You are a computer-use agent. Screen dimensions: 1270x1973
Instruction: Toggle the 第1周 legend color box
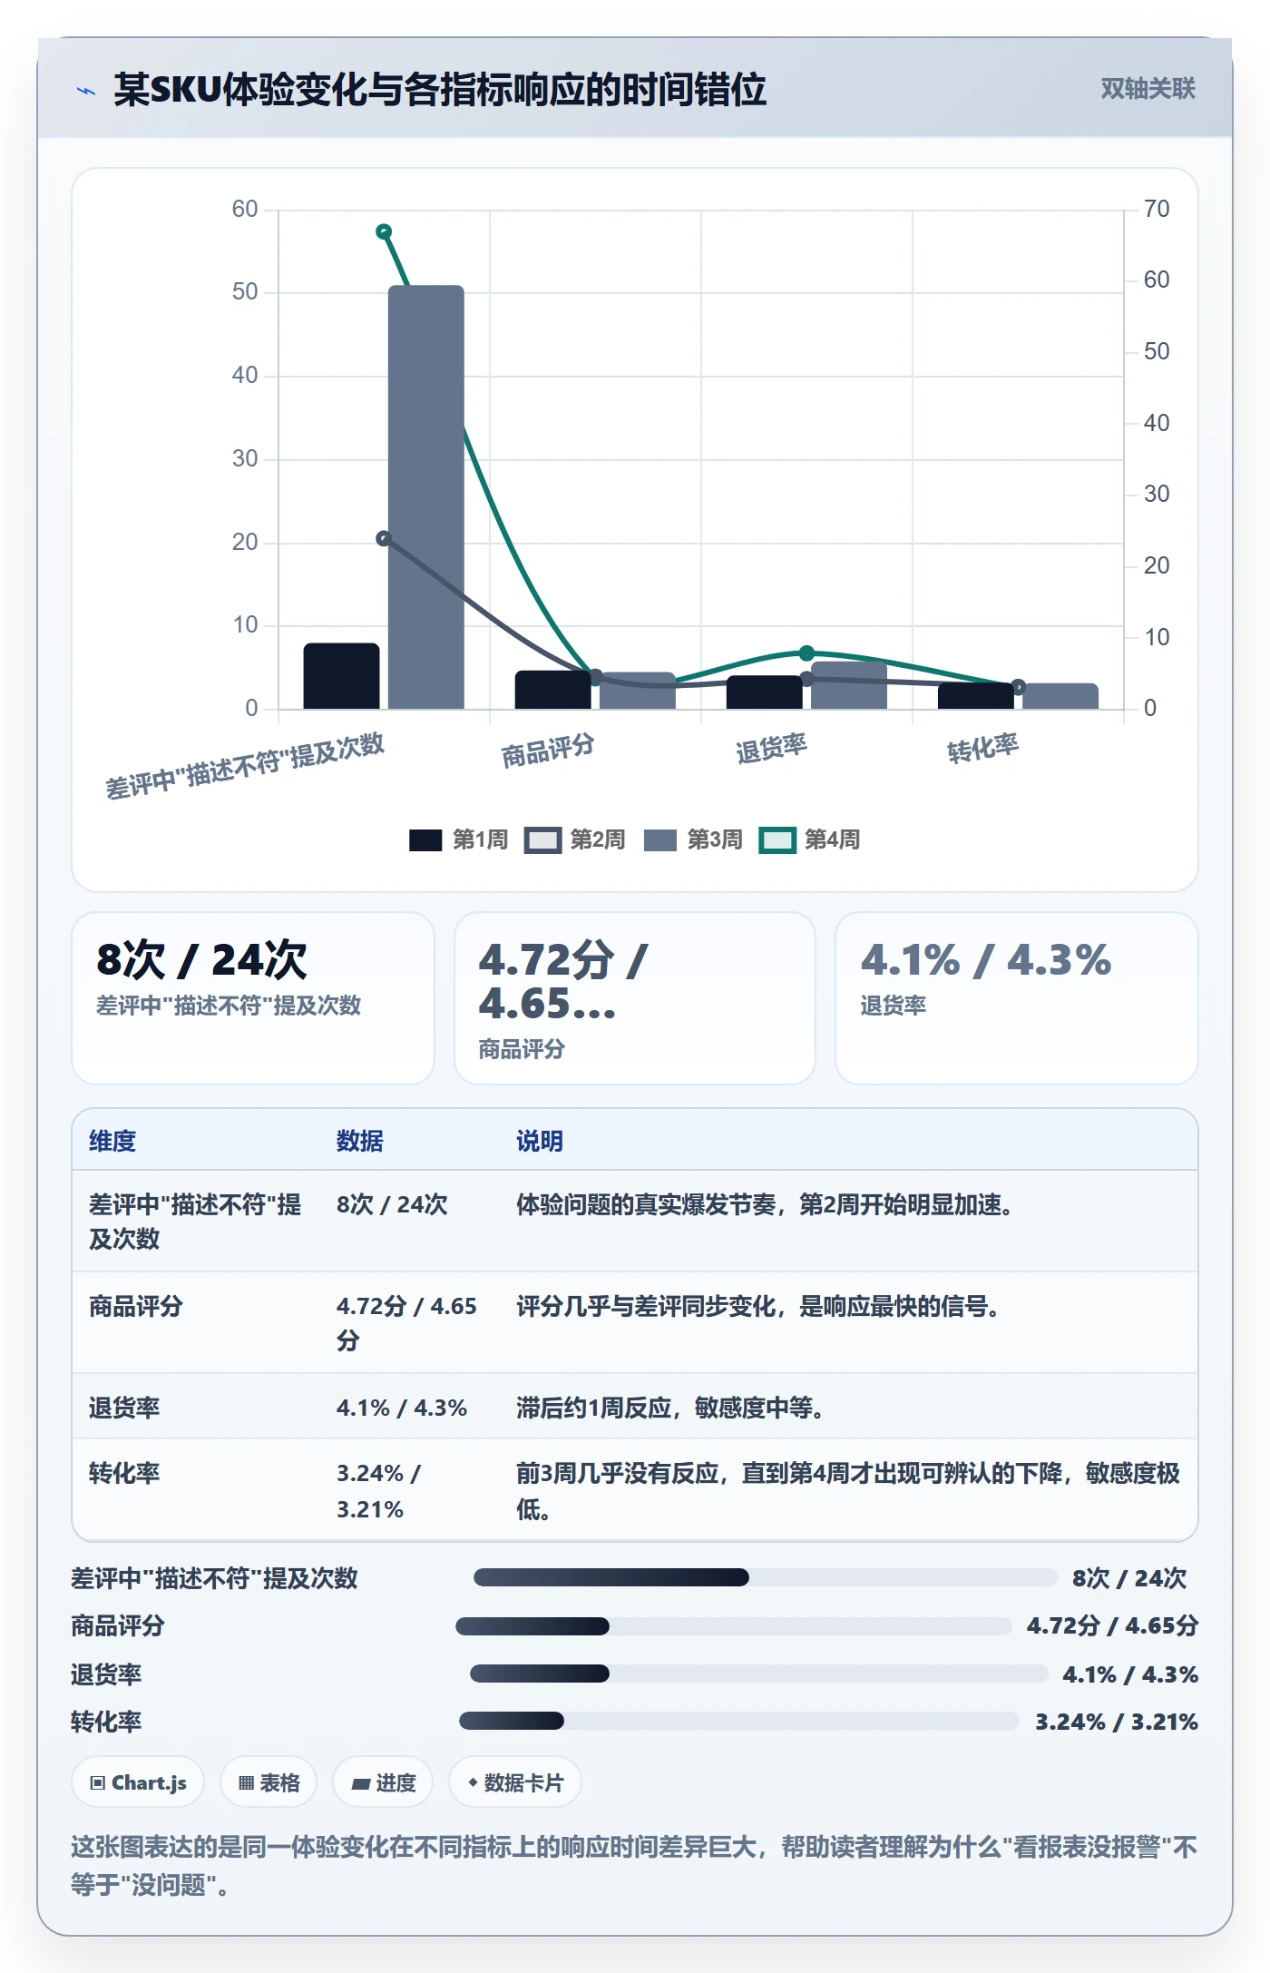click(425, 840)
